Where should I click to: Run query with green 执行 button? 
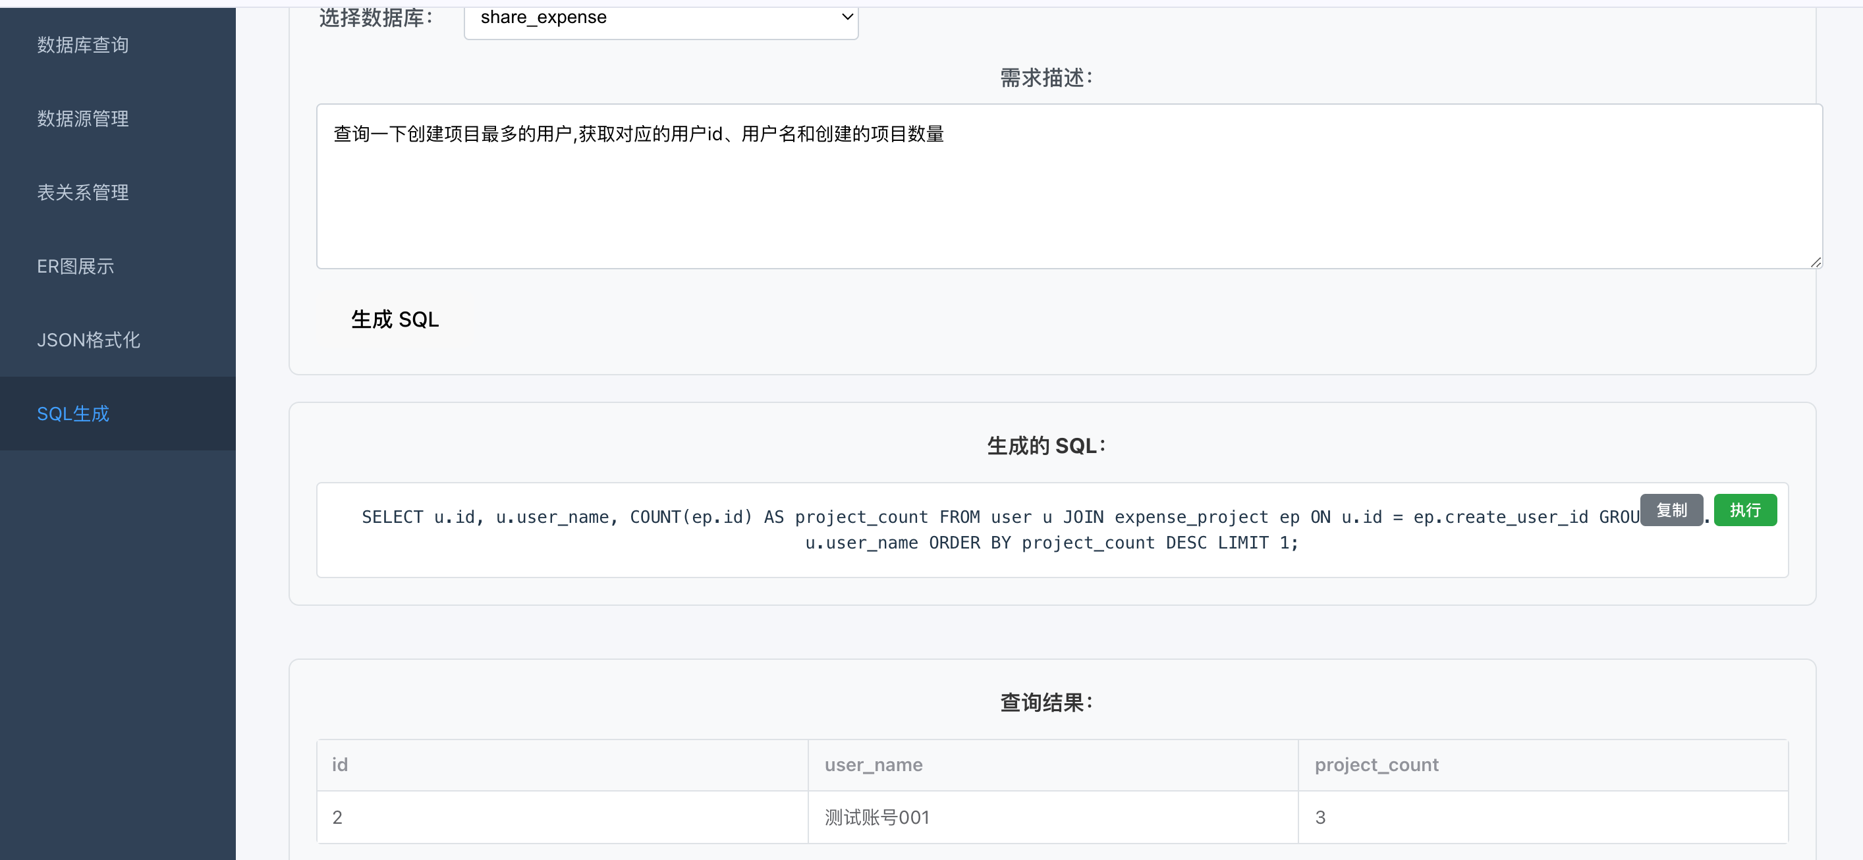1744,510
